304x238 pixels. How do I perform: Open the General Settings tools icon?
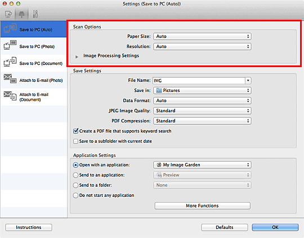click(35, 14)
